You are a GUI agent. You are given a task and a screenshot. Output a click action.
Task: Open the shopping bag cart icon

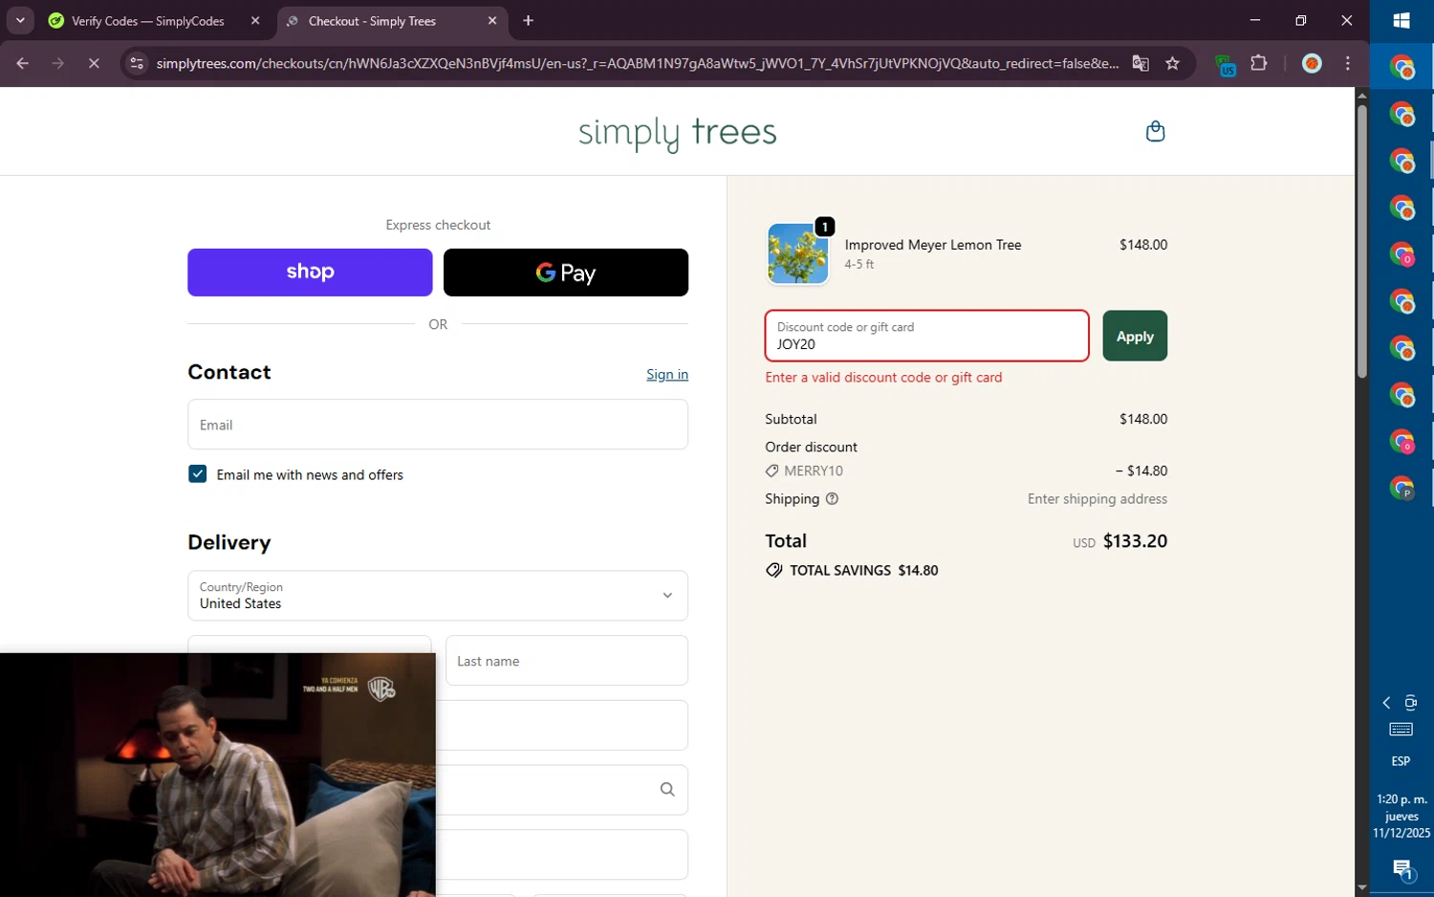[1155, 131]
